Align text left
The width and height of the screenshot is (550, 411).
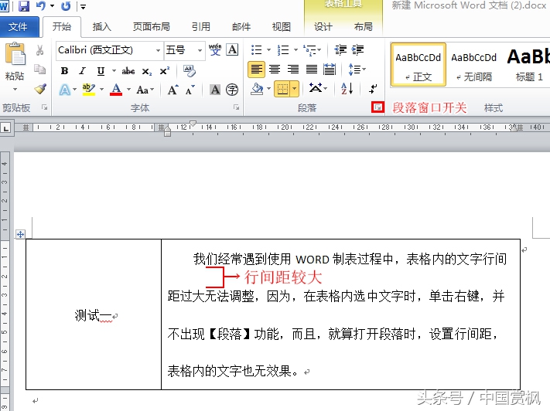[x=256, y=70]
